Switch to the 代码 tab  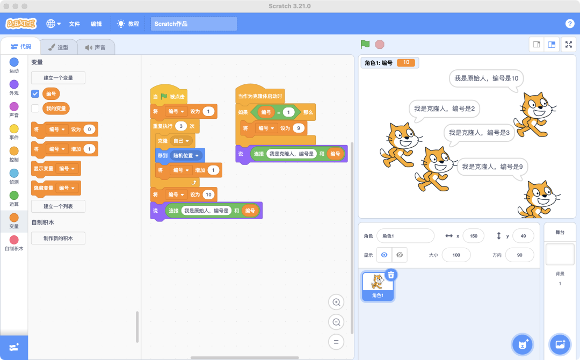tap(21, 47)
